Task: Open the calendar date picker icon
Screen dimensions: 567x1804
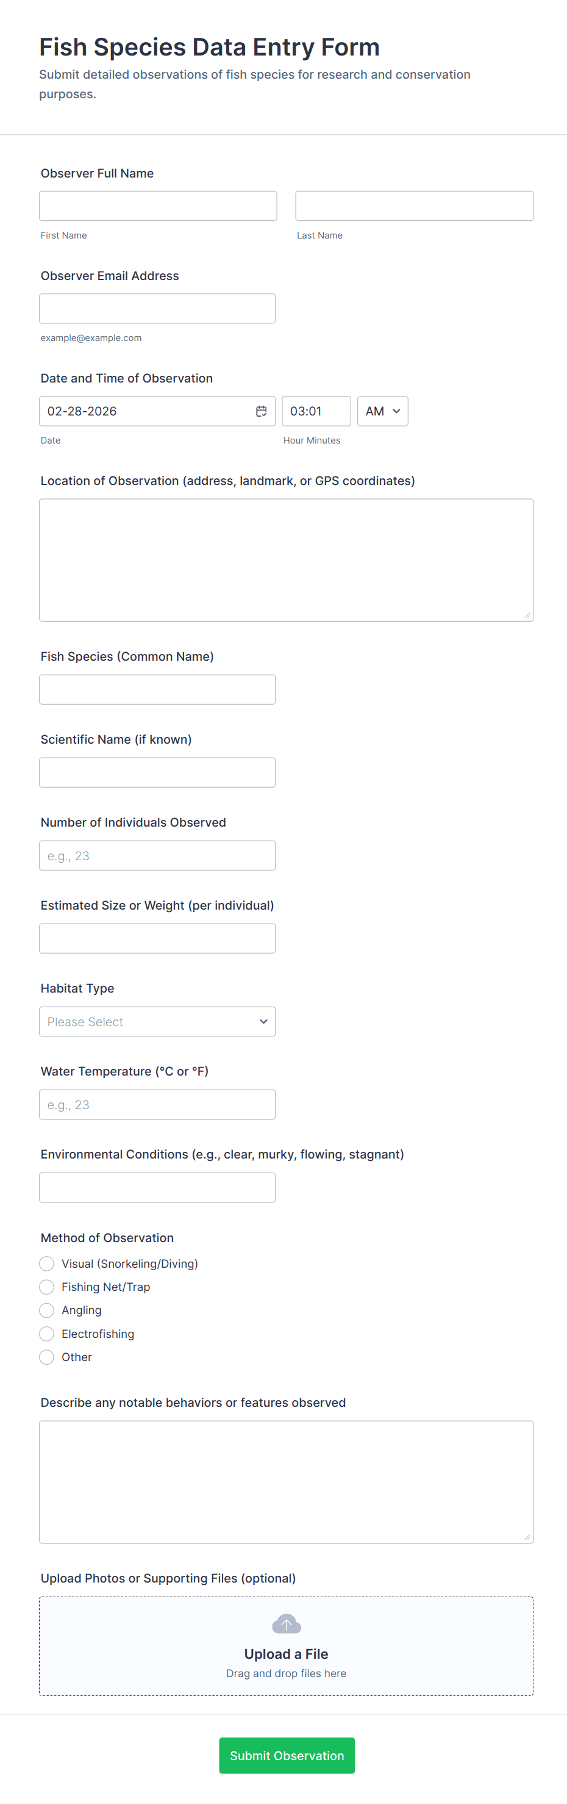Action: click(x=261, y=411)
